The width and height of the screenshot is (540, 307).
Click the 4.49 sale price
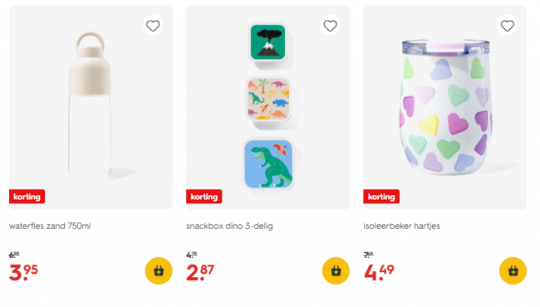click(x=379, y=272)
